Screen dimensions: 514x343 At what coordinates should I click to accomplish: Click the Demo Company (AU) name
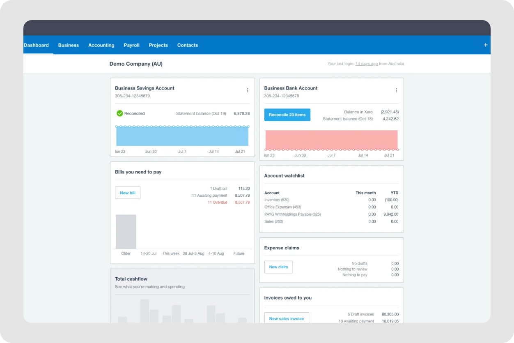pos(136,64)
